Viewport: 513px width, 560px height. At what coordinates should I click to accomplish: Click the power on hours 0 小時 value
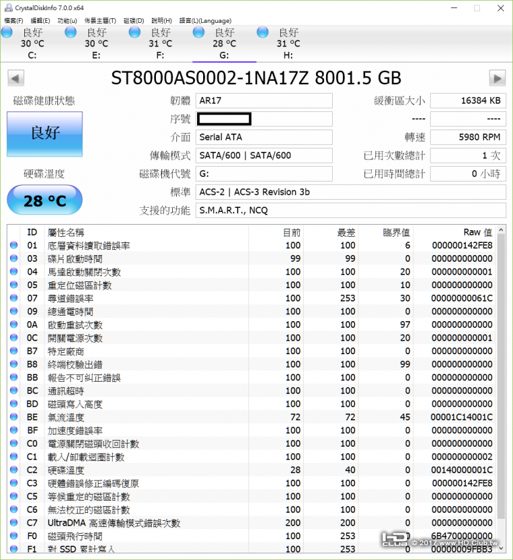468,174
